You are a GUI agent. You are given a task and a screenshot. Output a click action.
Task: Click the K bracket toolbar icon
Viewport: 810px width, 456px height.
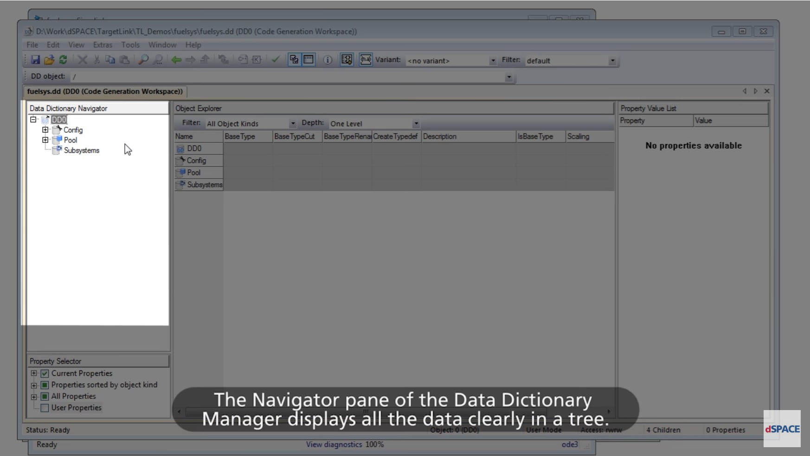(x=257, y=60)
